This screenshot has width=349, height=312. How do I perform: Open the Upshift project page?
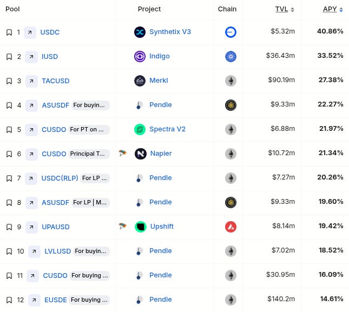(x=162, y=227)
